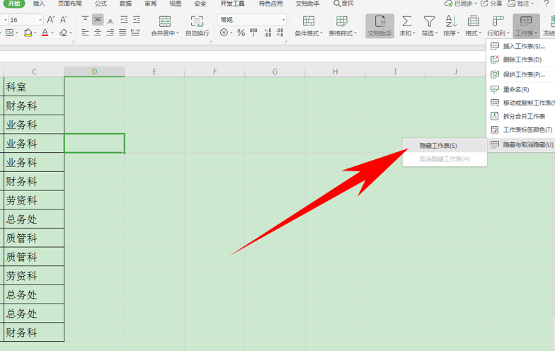Align text left horizontally

(x=85, y=33)
